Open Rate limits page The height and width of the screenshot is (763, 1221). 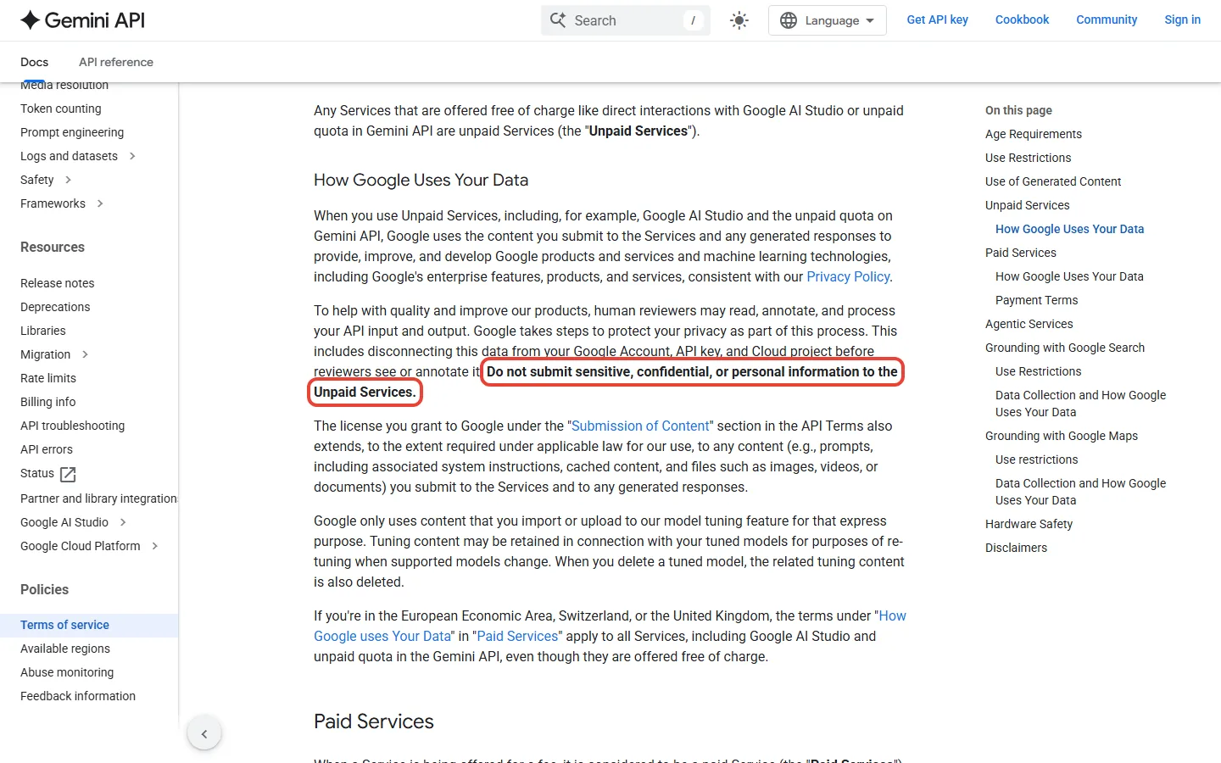pyautogui.click(x=48, y=378)
